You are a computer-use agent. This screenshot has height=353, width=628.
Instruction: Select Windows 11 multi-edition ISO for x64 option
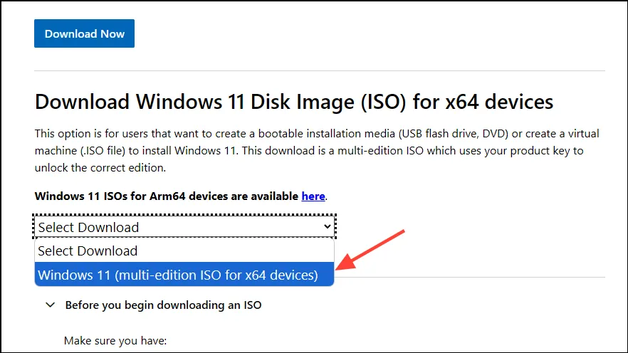(184, 275)
